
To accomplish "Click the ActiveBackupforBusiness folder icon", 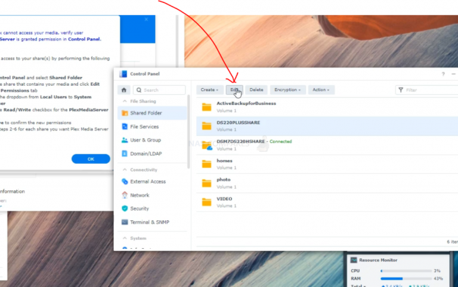I will pos(206,107).
